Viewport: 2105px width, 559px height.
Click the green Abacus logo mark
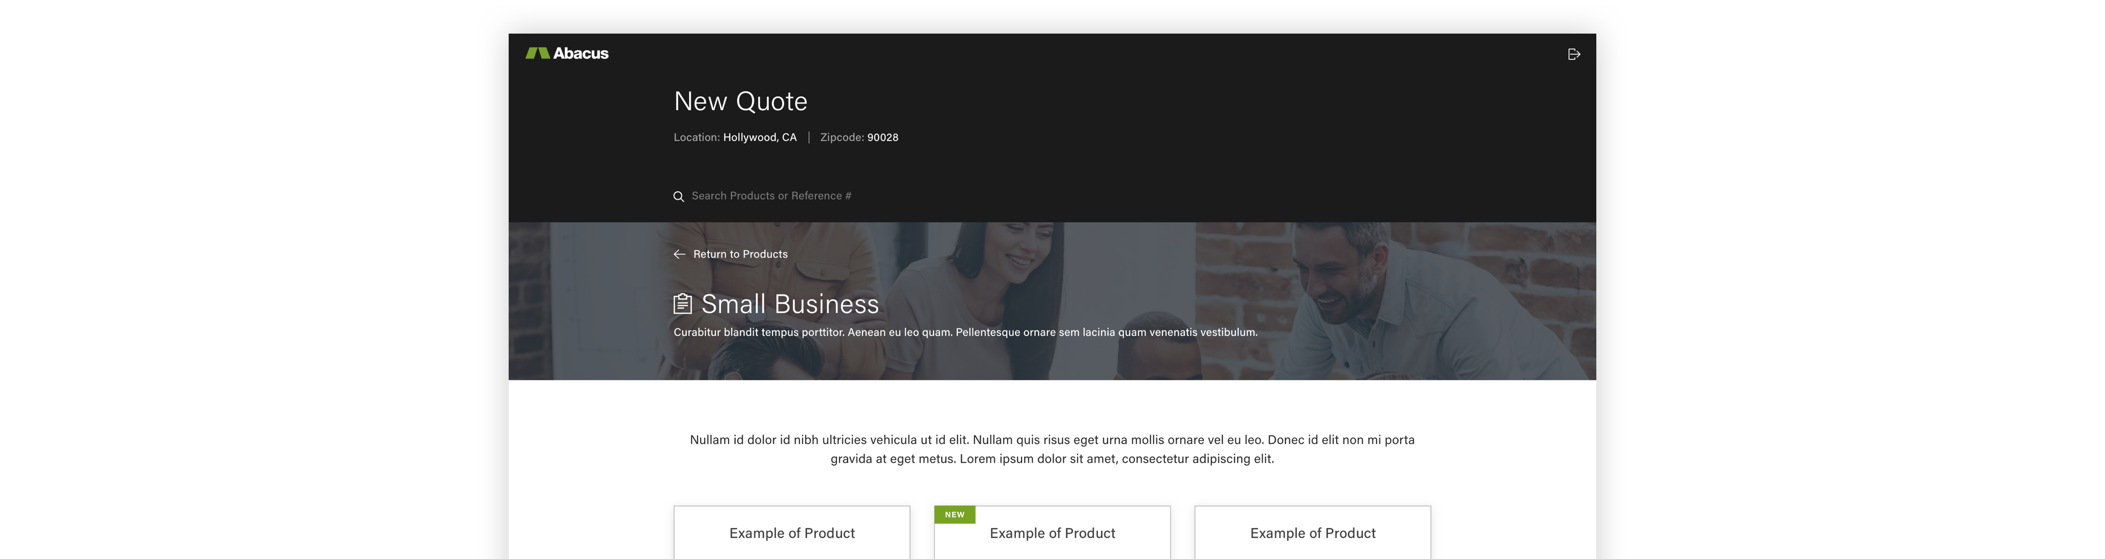click(x=537, y=53)
